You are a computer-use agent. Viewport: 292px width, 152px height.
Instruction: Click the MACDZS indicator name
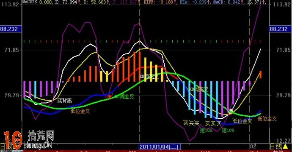coord(30,2)
